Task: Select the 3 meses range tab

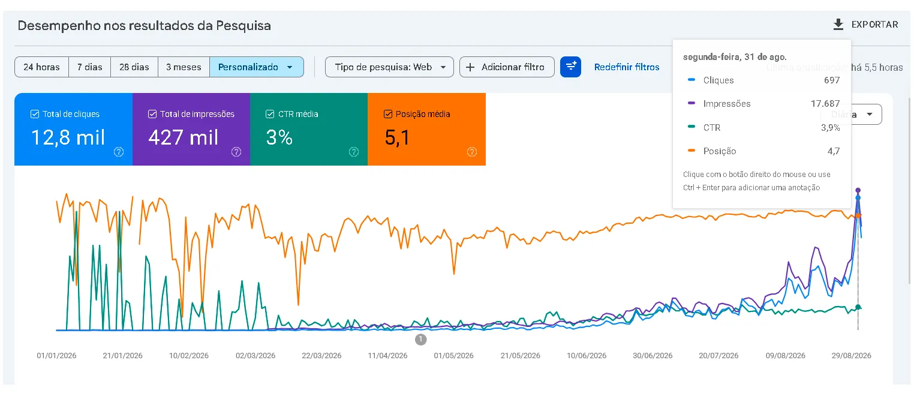Action: pyautogui.click(x=184, y=67)
